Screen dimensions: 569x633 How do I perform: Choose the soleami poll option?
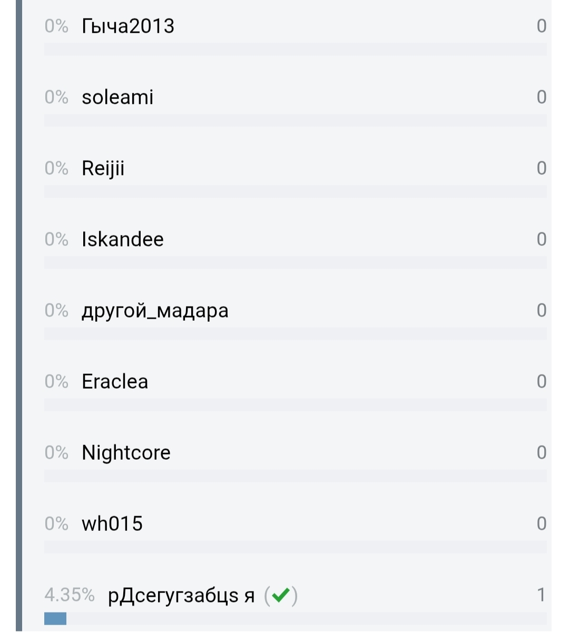117,97
